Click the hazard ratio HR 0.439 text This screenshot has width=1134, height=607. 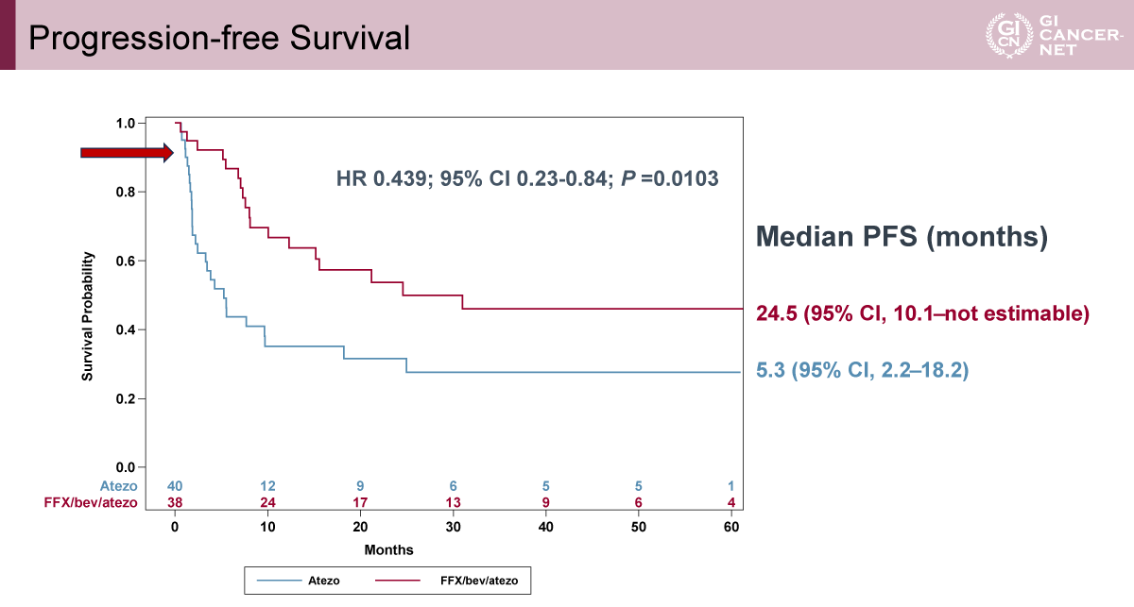tap(380, 177)
